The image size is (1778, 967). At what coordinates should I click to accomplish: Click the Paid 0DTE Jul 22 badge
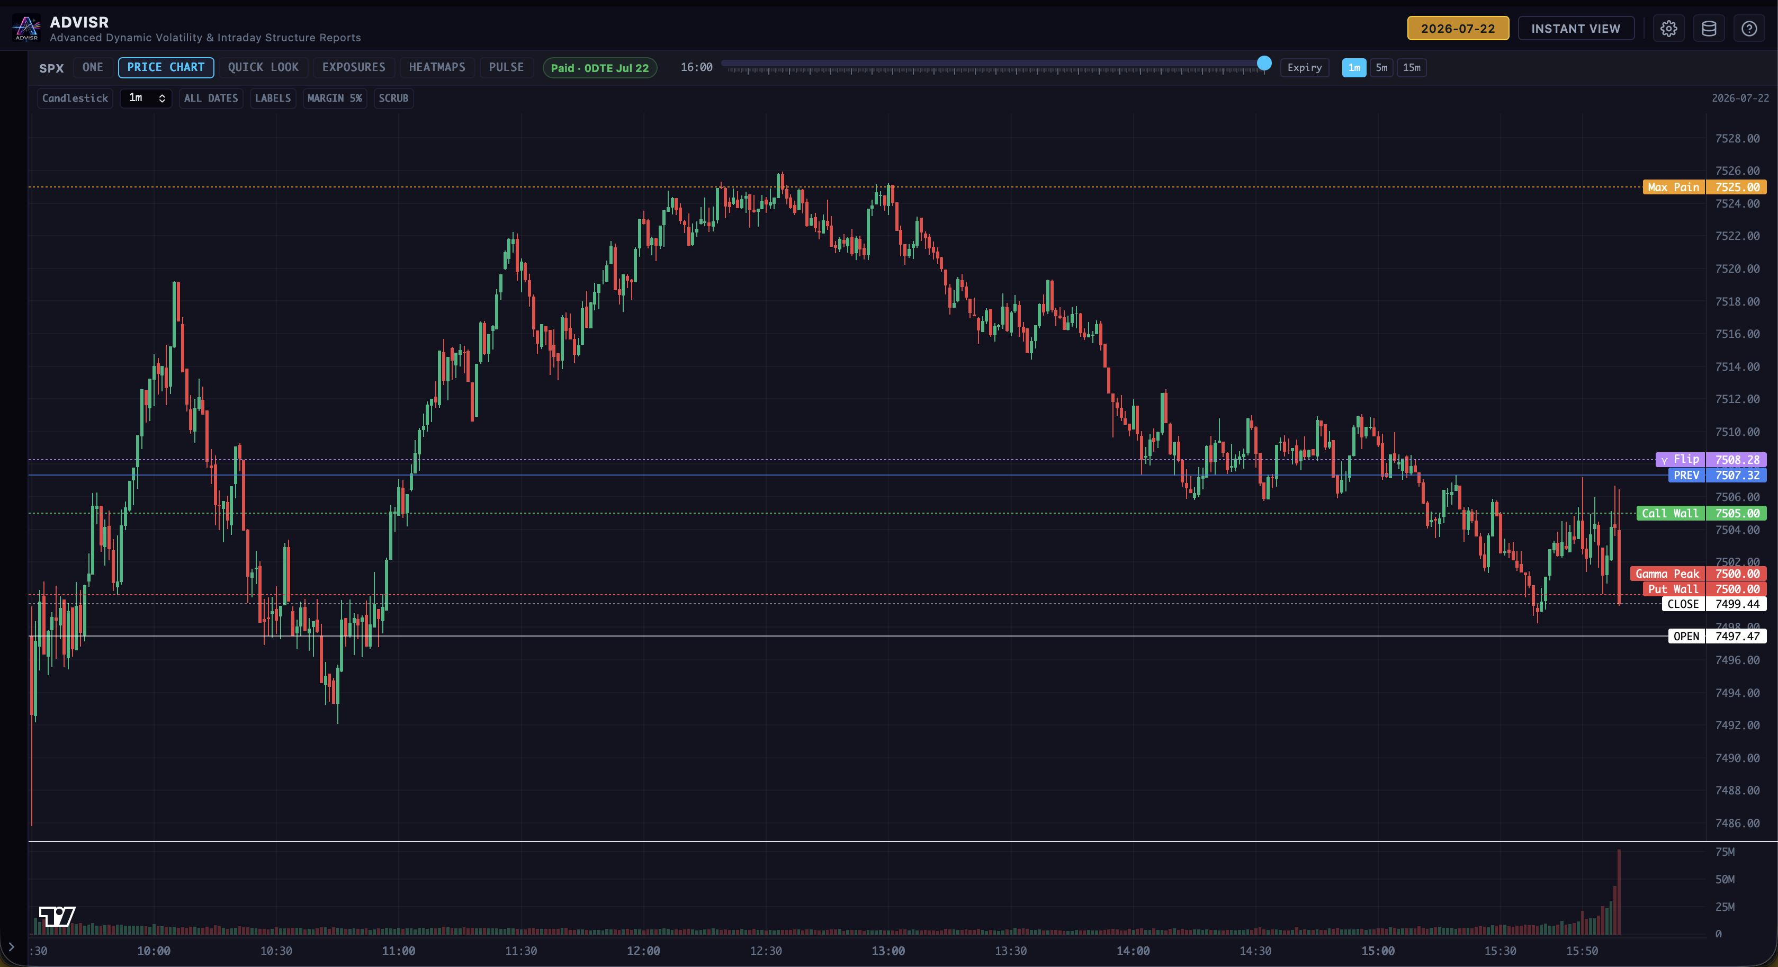point(600,68)
